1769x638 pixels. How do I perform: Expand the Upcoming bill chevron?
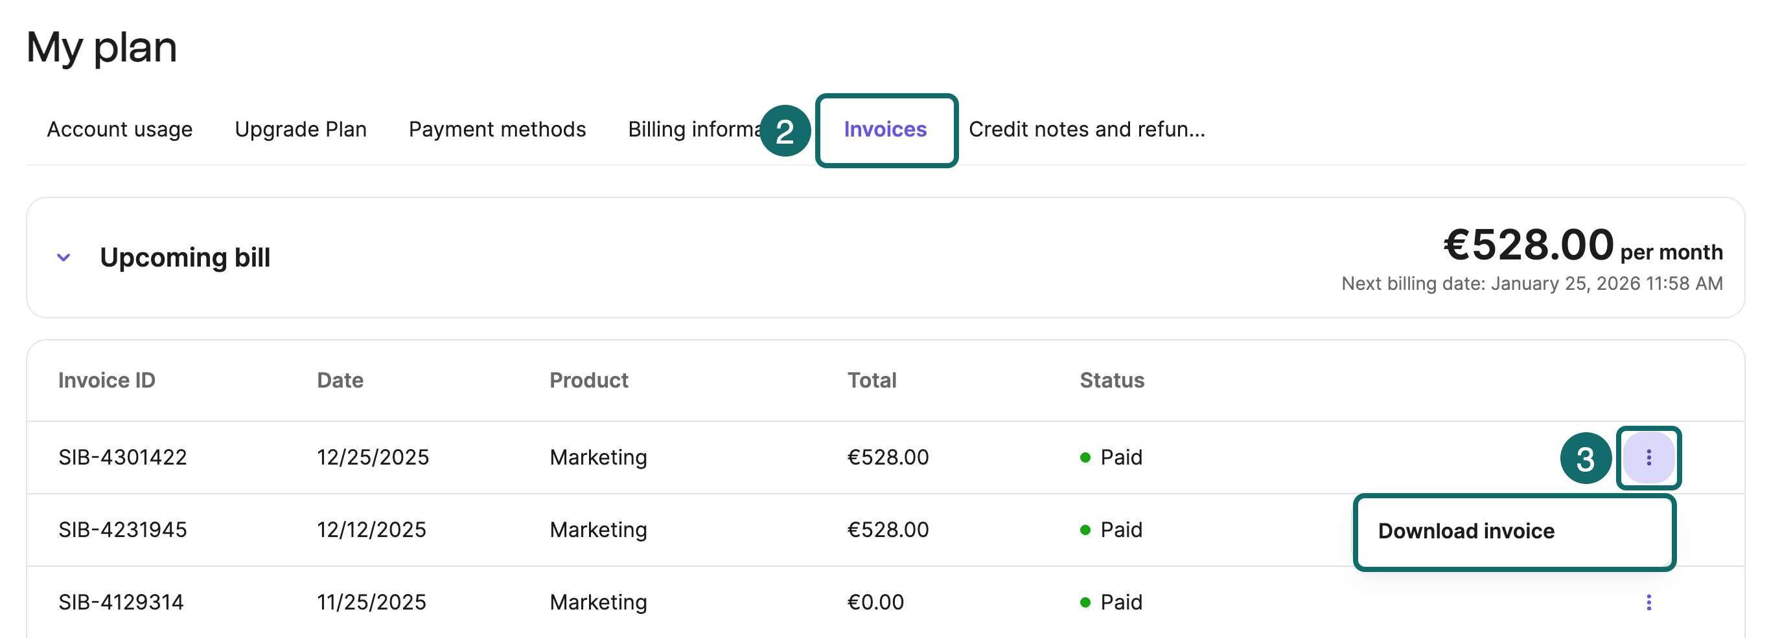64,258
